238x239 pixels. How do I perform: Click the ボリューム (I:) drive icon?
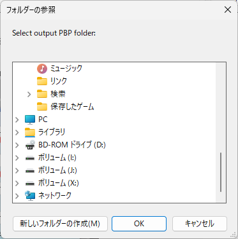click(x=30, y=158)
